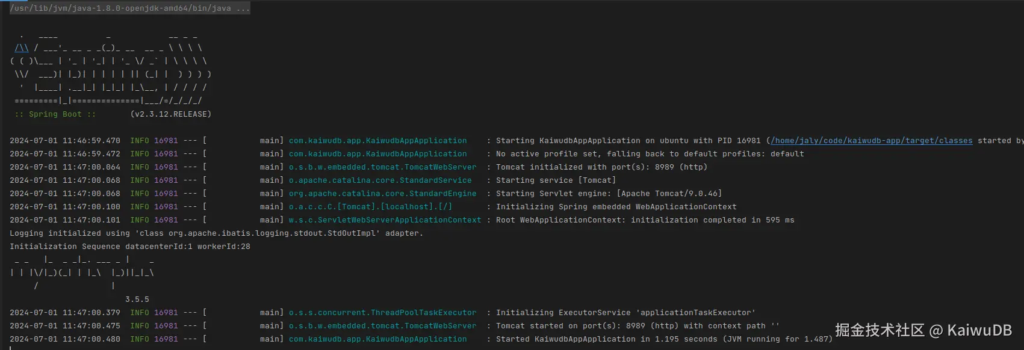This screenshot has width=1024, height=350.
Task: Click the "No active profile set" log message
Action: point(650,154)
